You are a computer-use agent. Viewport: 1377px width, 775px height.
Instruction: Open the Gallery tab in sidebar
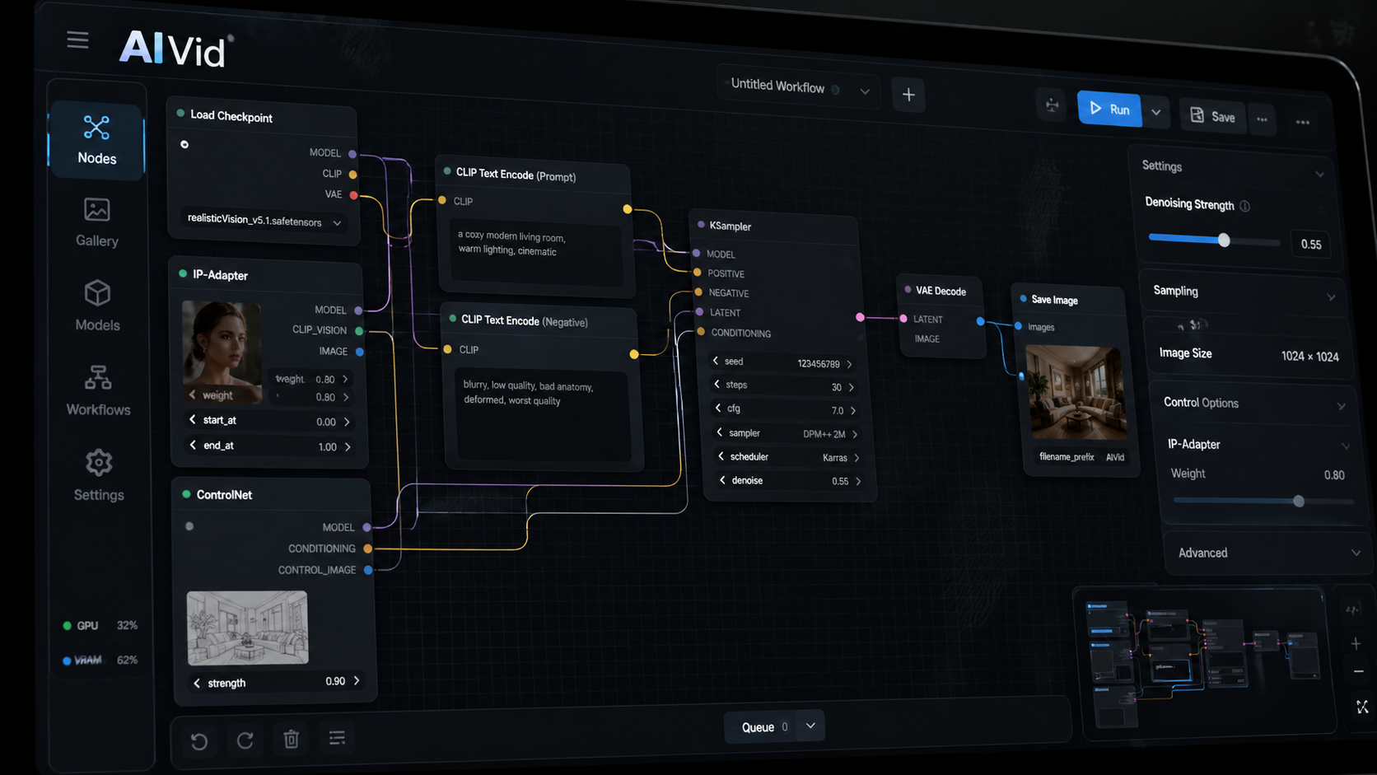click(x=97, y=222)
